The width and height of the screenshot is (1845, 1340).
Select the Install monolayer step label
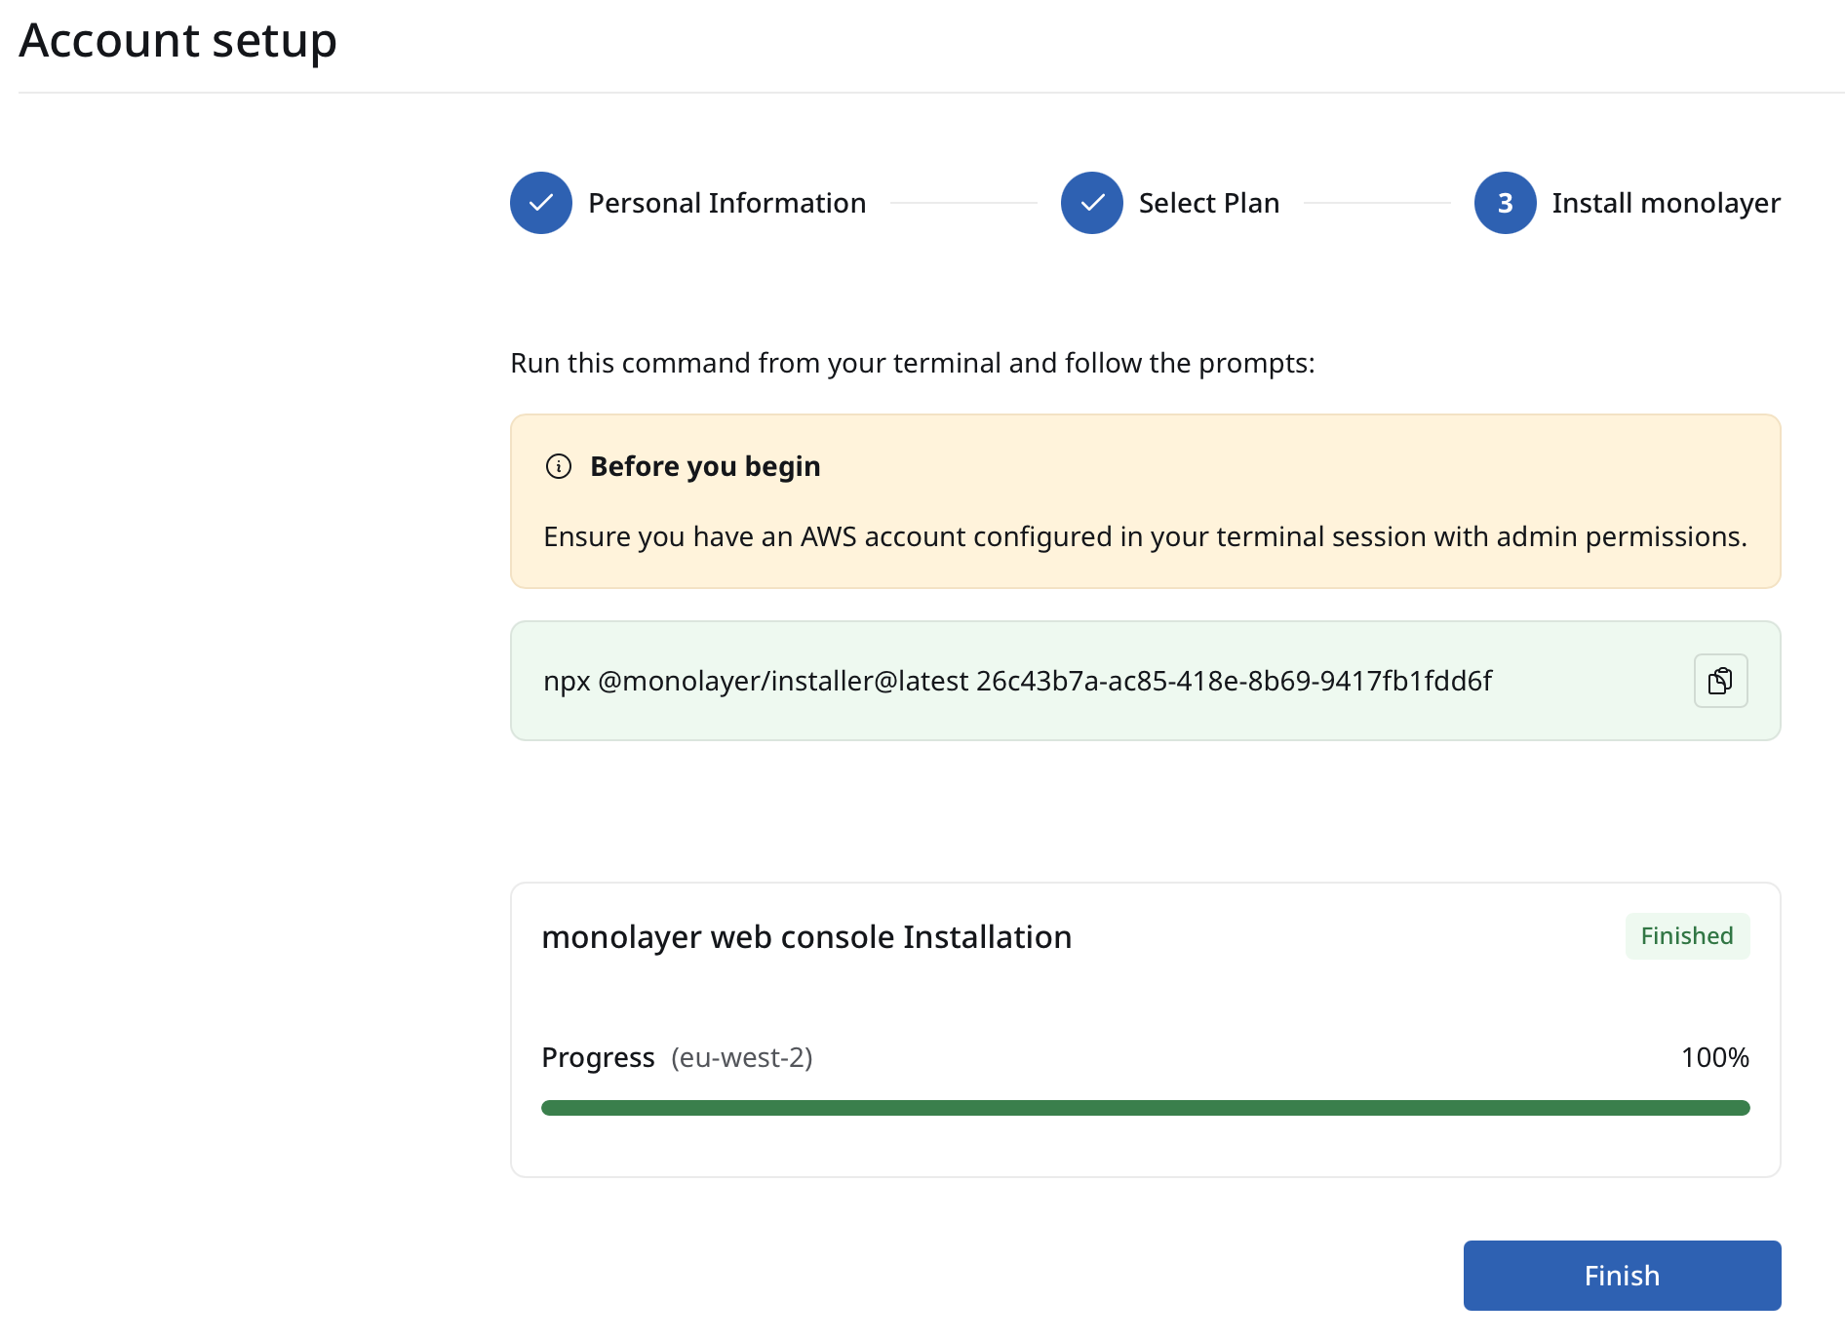pos(1666,203)
